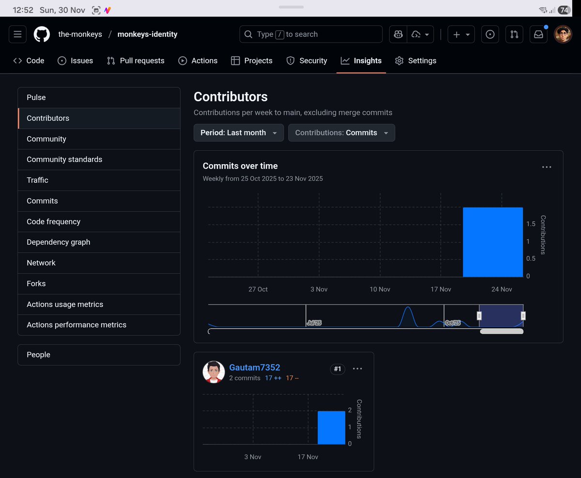Switch to the Security tab
Screen dimensions: 581x478
(307, 61)
